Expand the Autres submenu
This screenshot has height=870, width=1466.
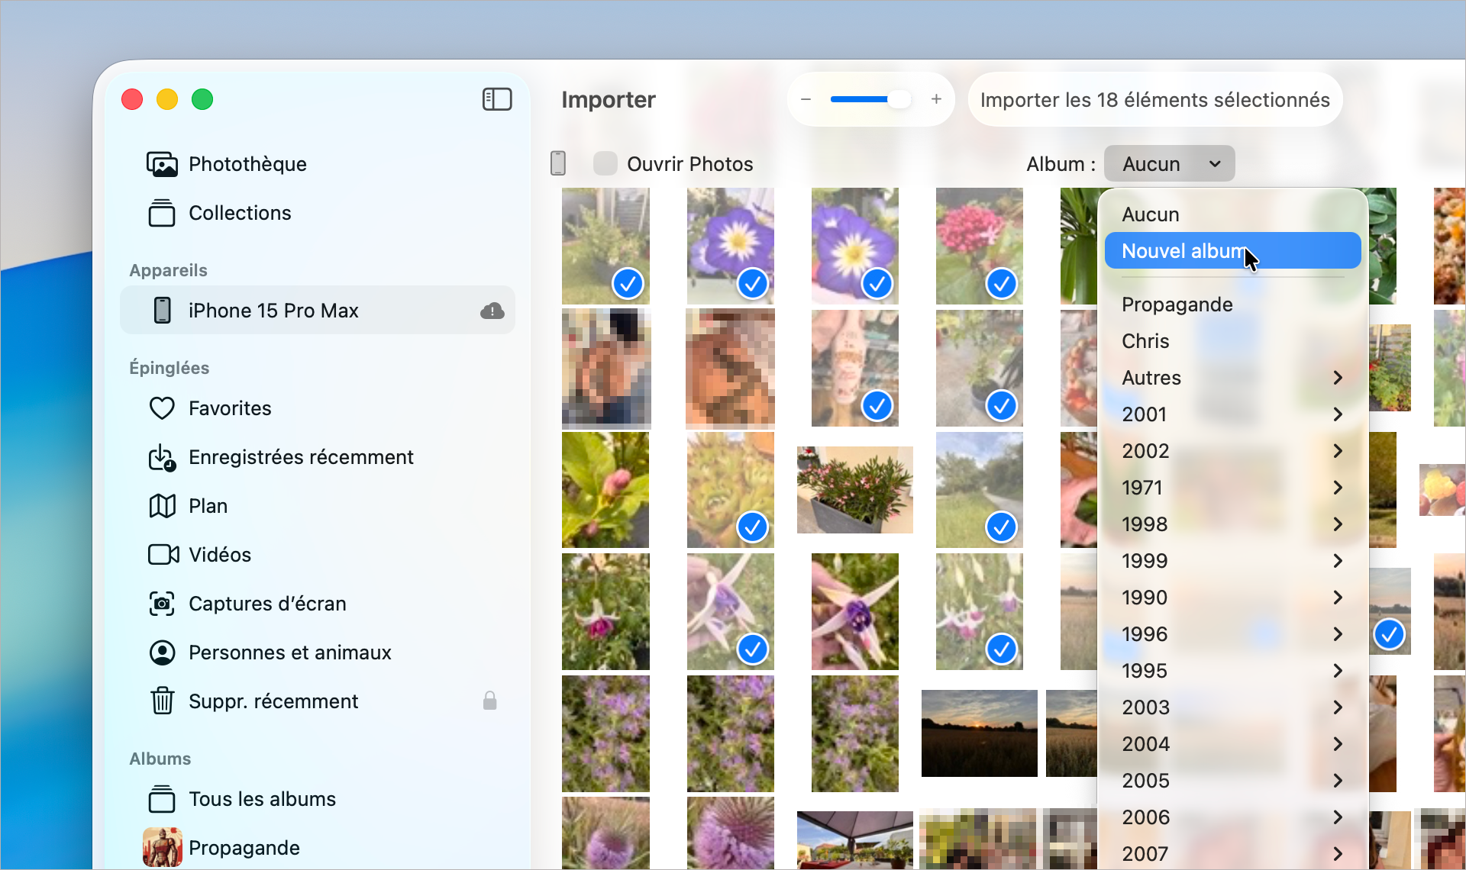[x=1337, y=377]
